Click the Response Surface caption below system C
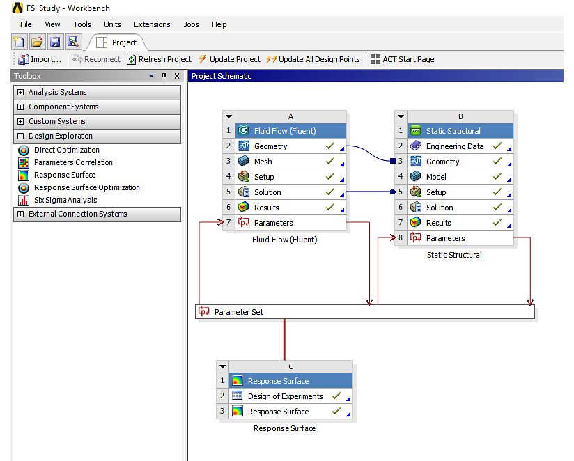 point(284,428)
